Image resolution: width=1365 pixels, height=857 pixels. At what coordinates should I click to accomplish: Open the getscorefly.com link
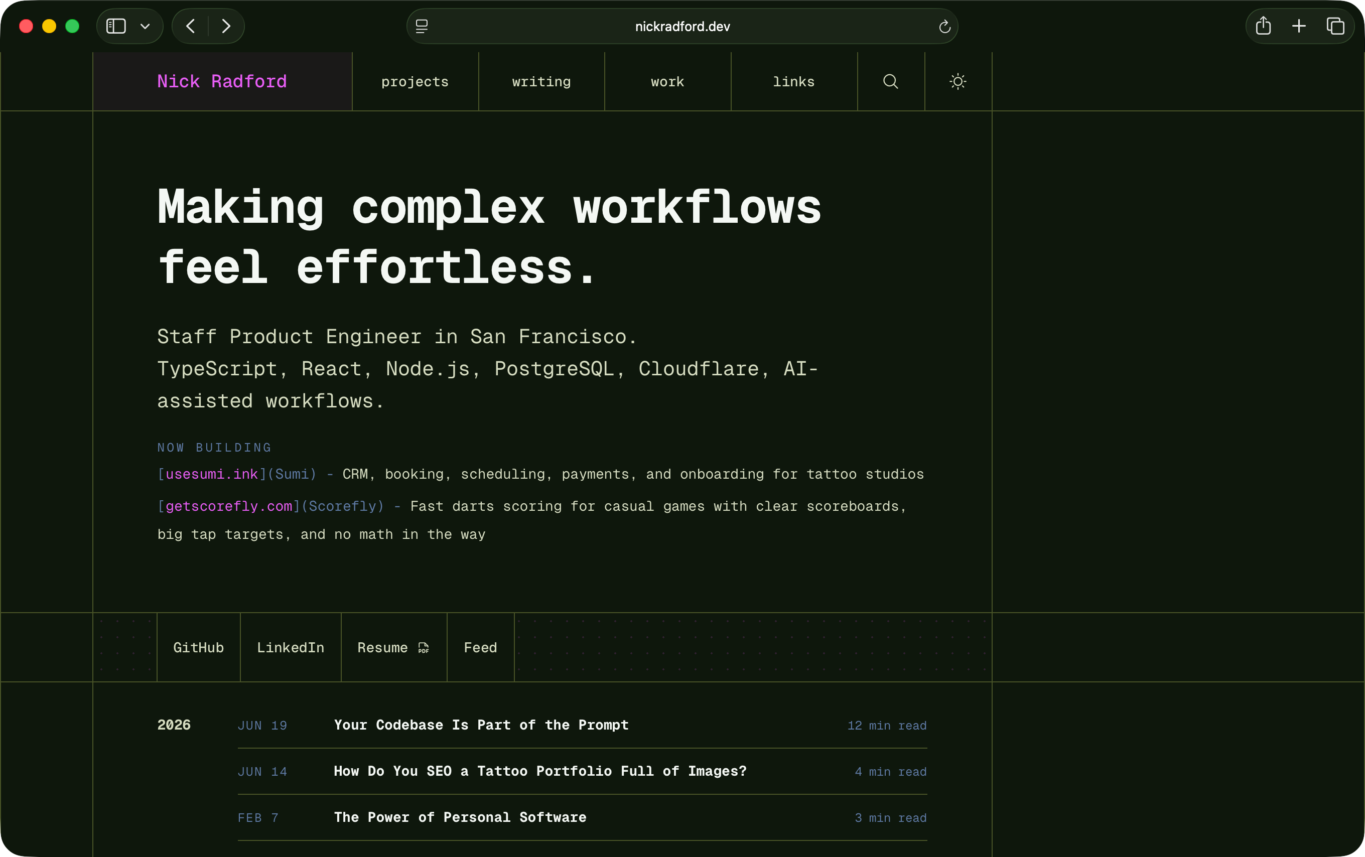(x=228, y=506)
